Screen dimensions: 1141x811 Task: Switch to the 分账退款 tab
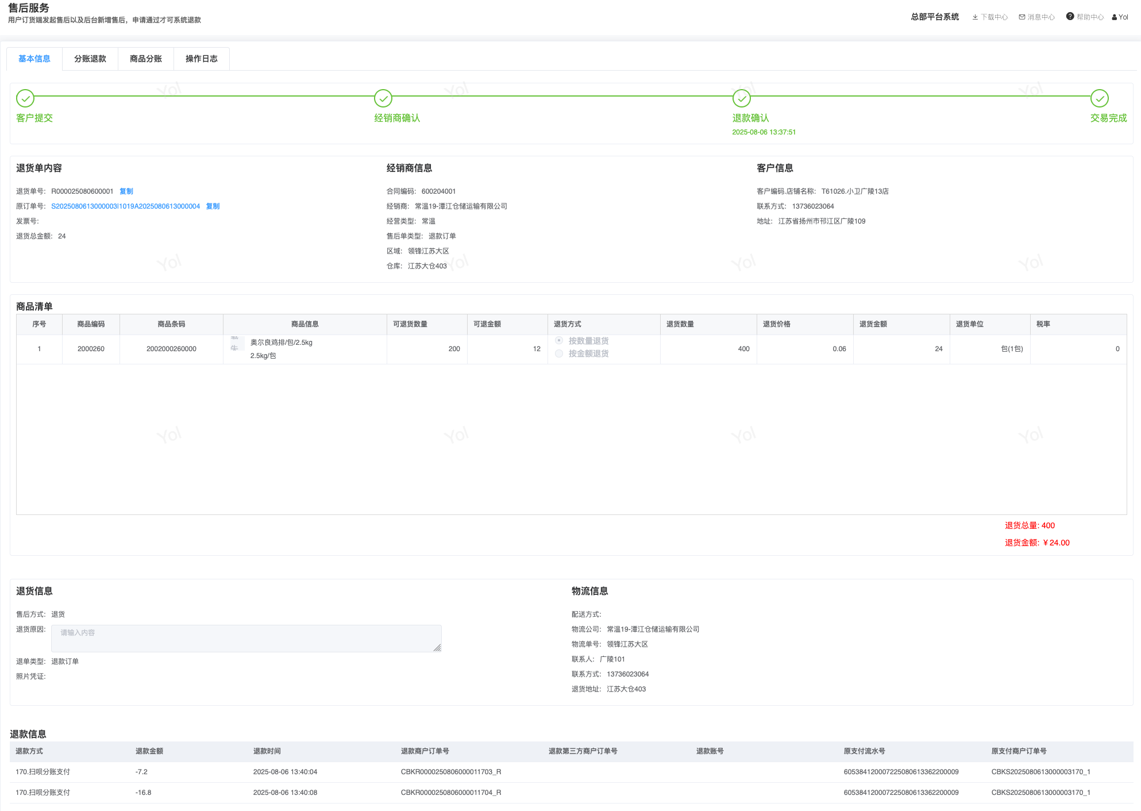coord(90,59)
